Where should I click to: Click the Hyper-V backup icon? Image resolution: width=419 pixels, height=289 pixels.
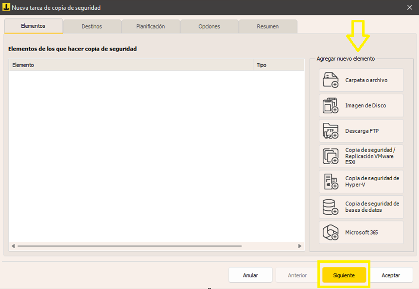click(x=331, y=182)
